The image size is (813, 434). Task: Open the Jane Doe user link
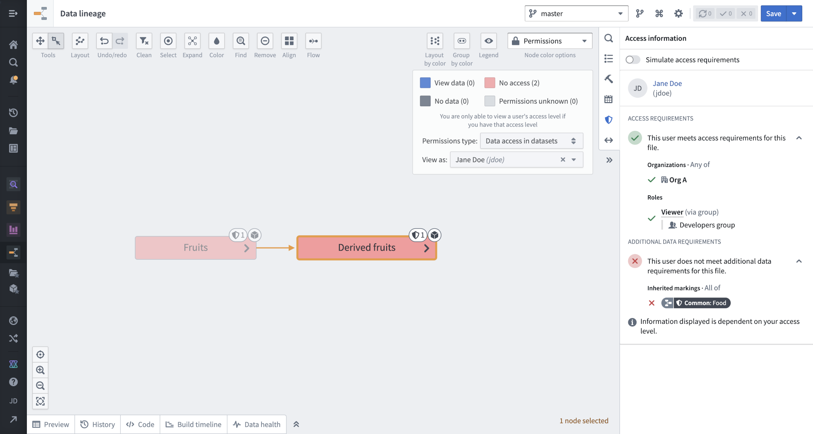tap(667, 83)
